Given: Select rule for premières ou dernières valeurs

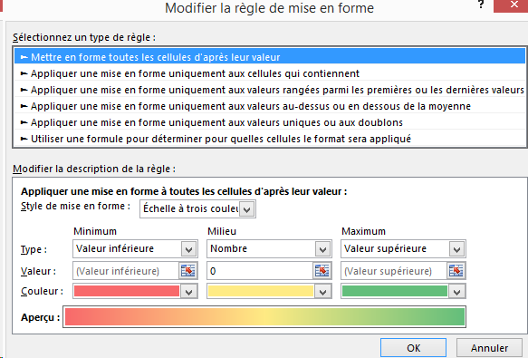Looking at the screenshot, I should pyautogui.click(x=270, y=90).
